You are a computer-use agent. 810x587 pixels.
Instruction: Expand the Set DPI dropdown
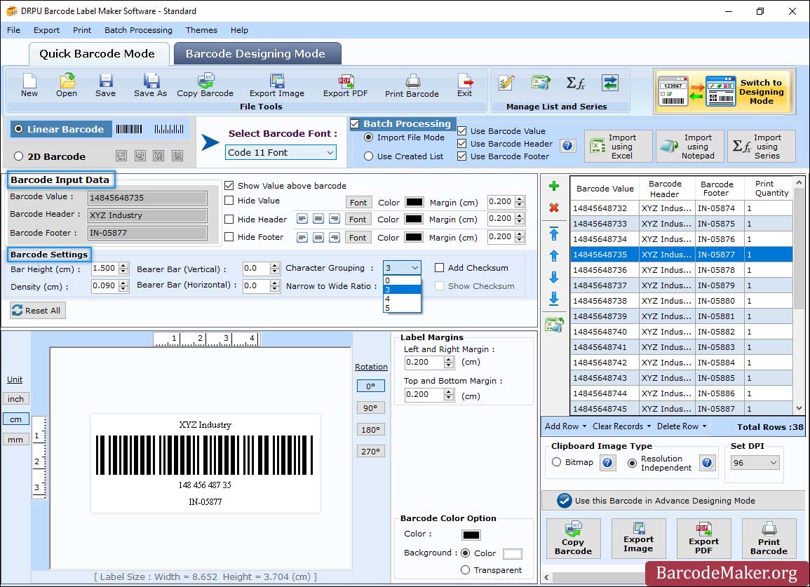[x=755, y=463]
